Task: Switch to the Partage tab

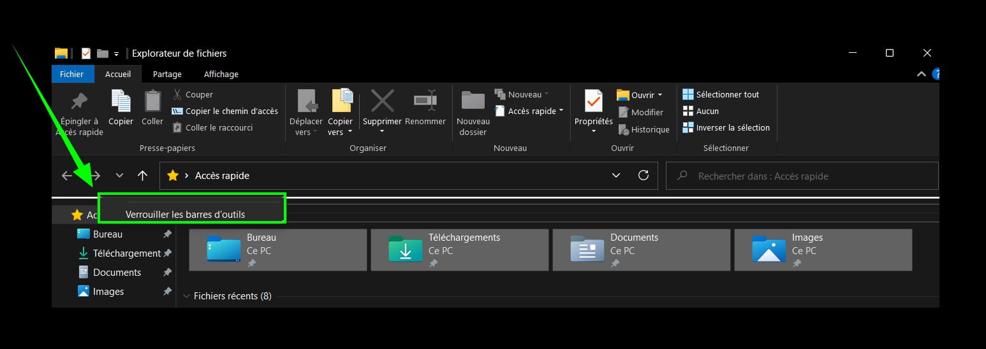Action: 167,75
